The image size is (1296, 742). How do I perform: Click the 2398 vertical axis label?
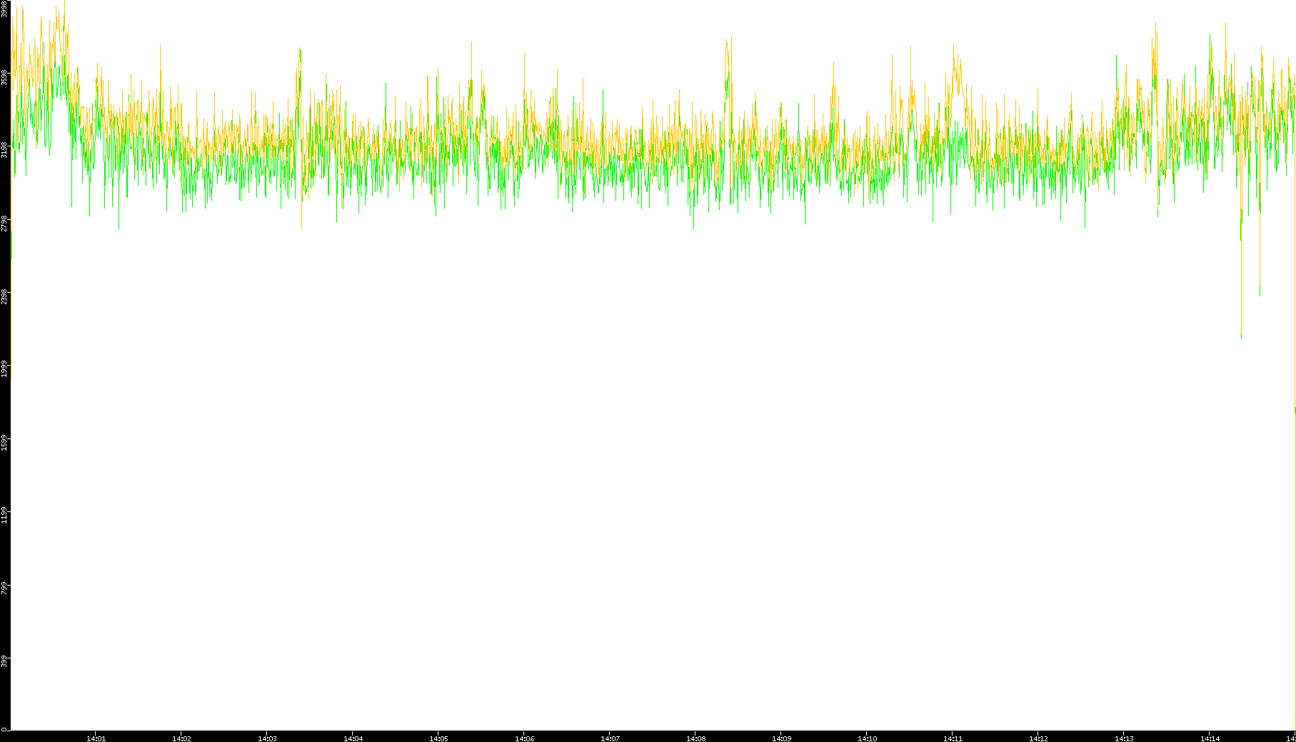pyautogui.click(x=5, y=296)
